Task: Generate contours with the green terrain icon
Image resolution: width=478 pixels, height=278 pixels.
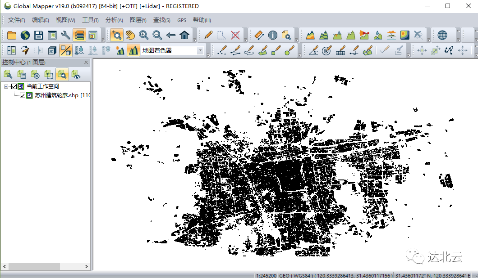Action: 324,35
